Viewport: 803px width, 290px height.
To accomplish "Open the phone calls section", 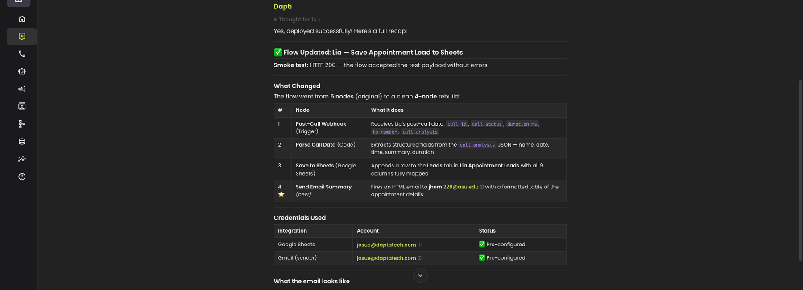I will [22, 54].
